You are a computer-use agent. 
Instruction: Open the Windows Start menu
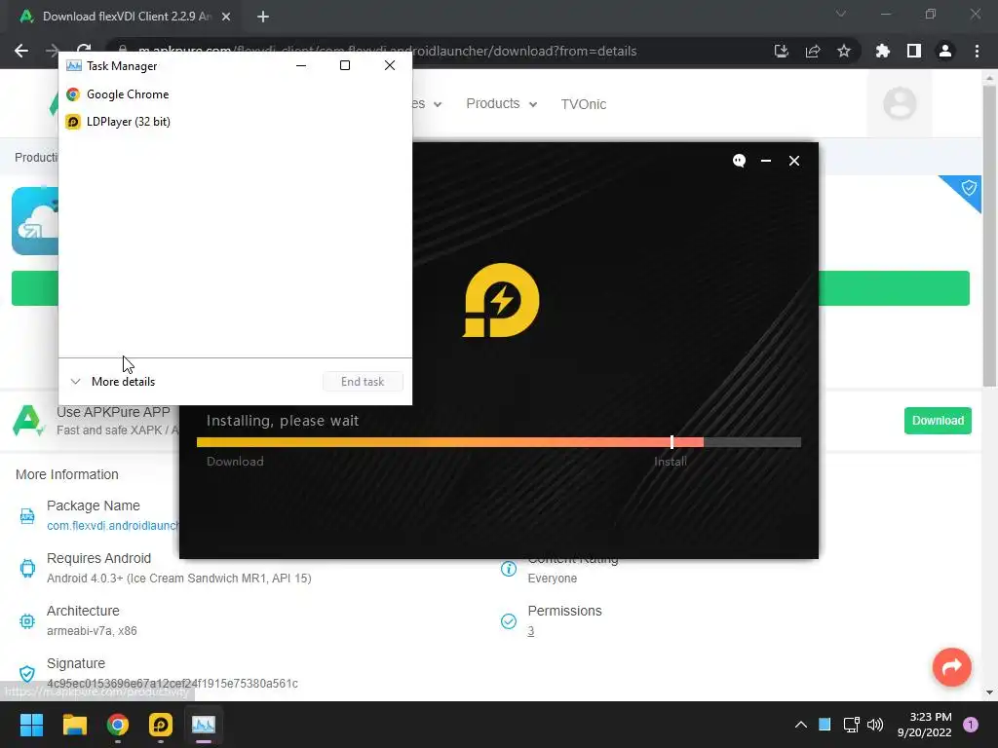click(31, 725)
